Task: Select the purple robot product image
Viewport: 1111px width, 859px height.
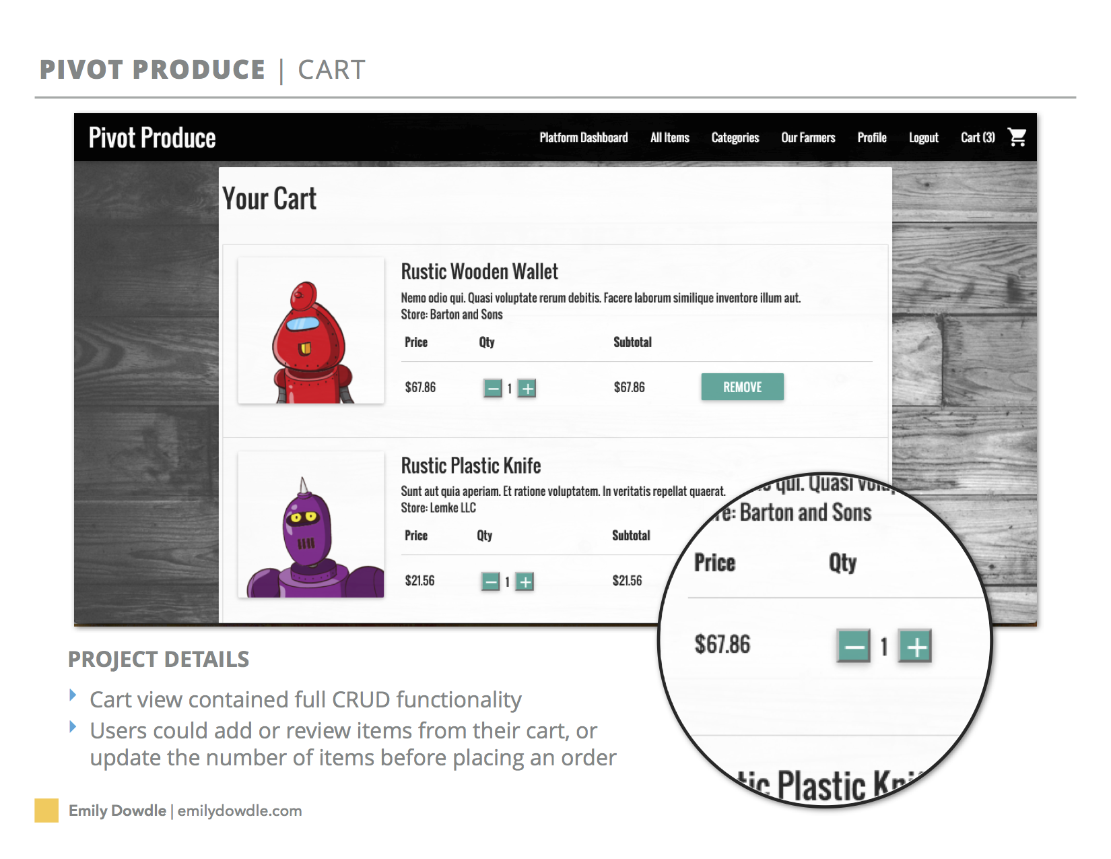Action: tap(311, 524)
